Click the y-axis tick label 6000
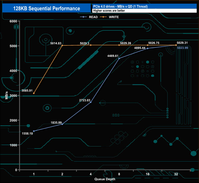 [x=13, y=21]
